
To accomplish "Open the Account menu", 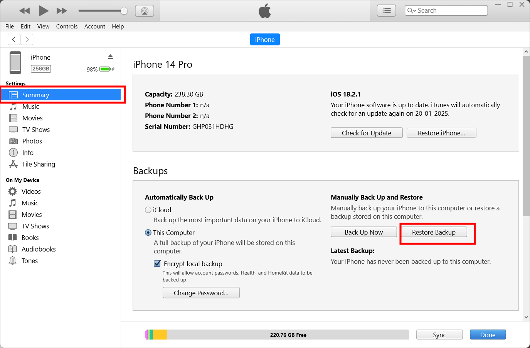I will coord(95,27).
